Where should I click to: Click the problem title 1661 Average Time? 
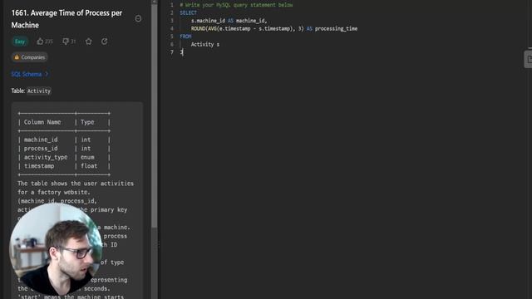click(66, 19)
